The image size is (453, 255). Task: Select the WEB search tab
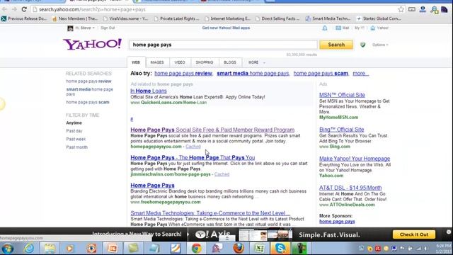pos(136,62)
